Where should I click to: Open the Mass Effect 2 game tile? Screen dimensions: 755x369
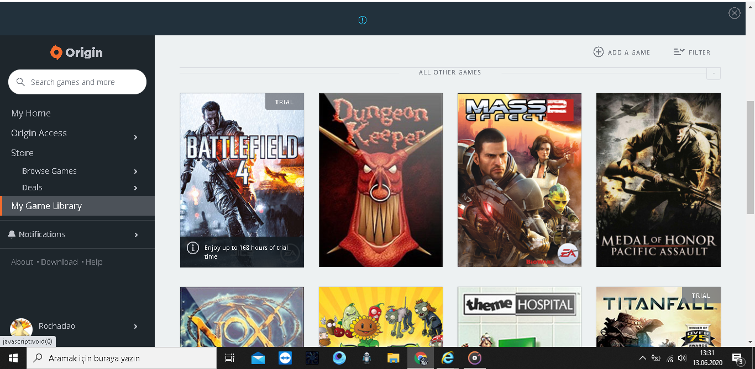(x=520, y=180)
